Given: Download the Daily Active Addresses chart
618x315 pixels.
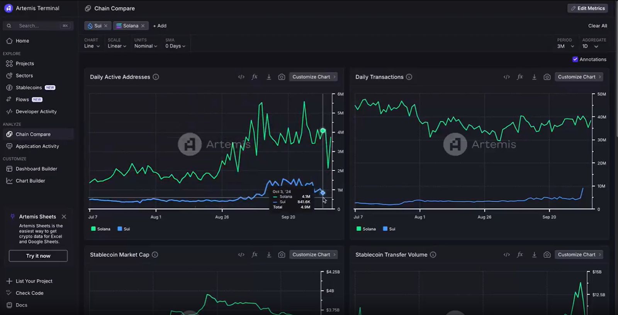Looking at the screenshot, I should (x=269, y=77).
